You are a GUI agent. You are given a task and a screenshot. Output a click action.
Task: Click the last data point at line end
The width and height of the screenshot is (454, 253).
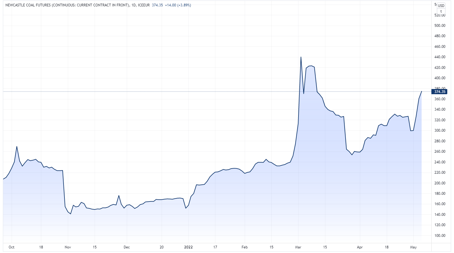pyautogui.click(x=422, y=91)
